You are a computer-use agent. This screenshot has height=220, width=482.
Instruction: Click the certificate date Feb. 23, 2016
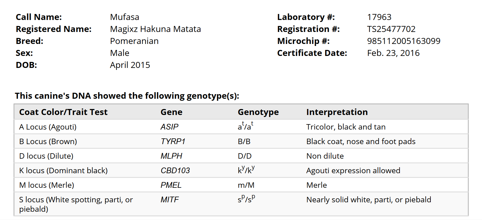click(393, 53)
